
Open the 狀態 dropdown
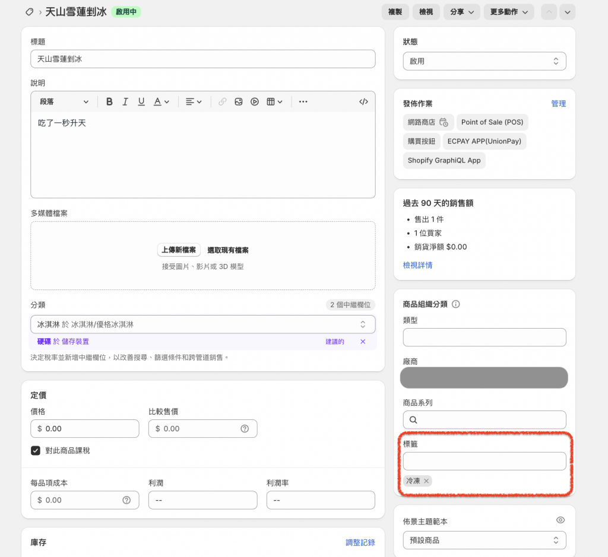pos(484,61)
